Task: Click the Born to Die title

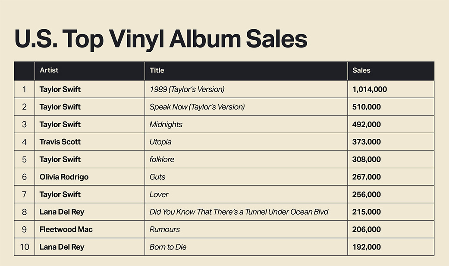Action: click(x=168, y=247)
